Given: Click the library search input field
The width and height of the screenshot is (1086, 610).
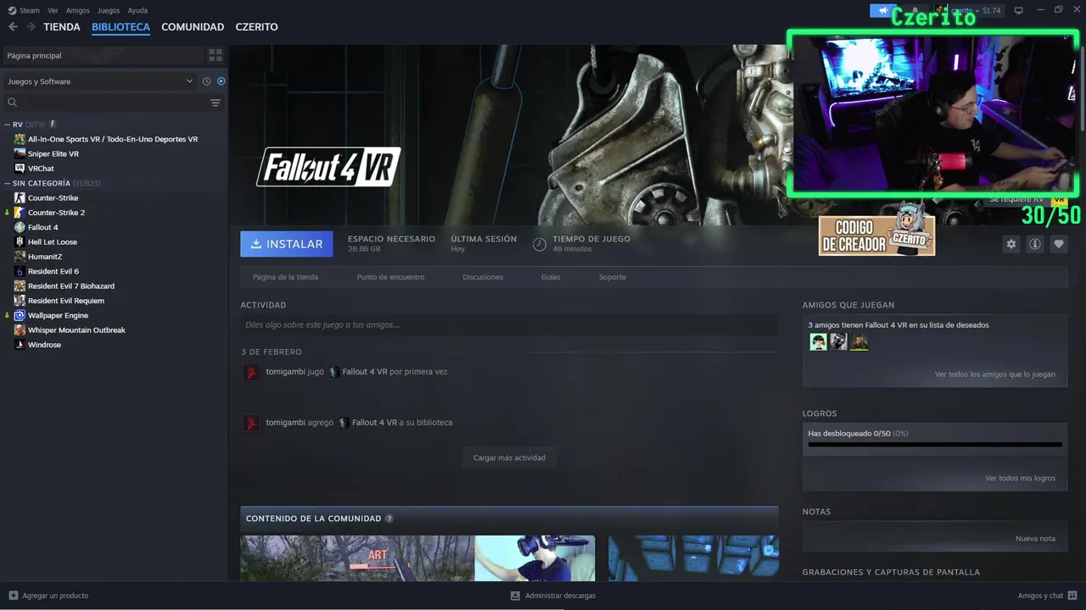Looking at the screenshot, I should [x=113, y=103].
